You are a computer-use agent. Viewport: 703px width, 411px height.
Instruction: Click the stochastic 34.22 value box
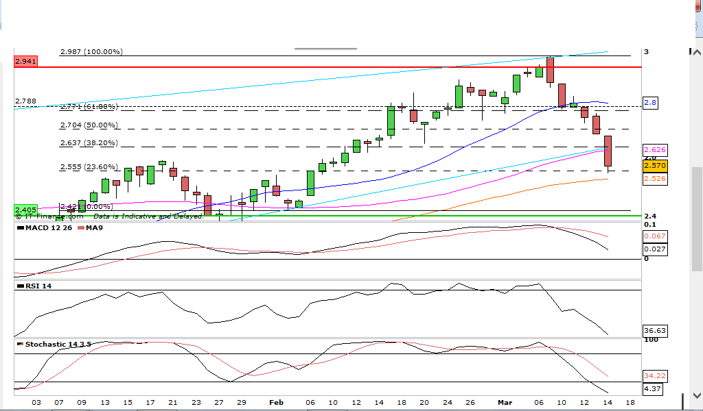654,375
